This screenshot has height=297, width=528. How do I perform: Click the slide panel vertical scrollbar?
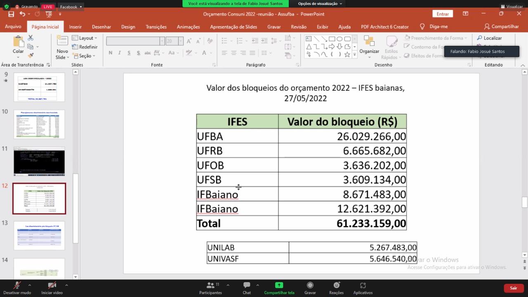coord(75,208)
